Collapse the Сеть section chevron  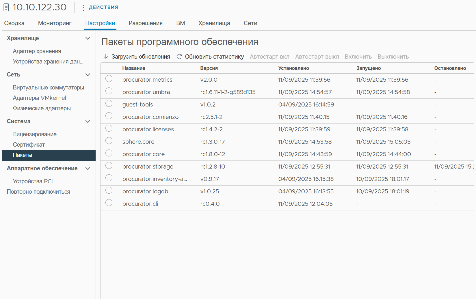point(88,75)
